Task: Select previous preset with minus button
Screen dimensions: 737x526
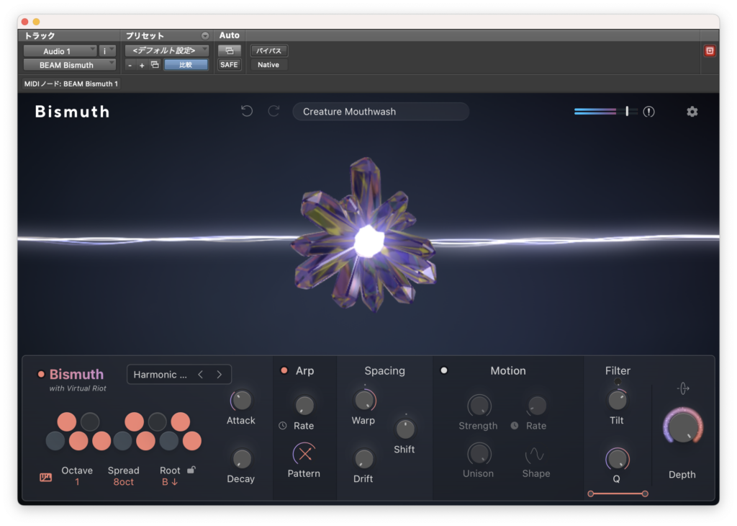Action: tap(130, 65)
